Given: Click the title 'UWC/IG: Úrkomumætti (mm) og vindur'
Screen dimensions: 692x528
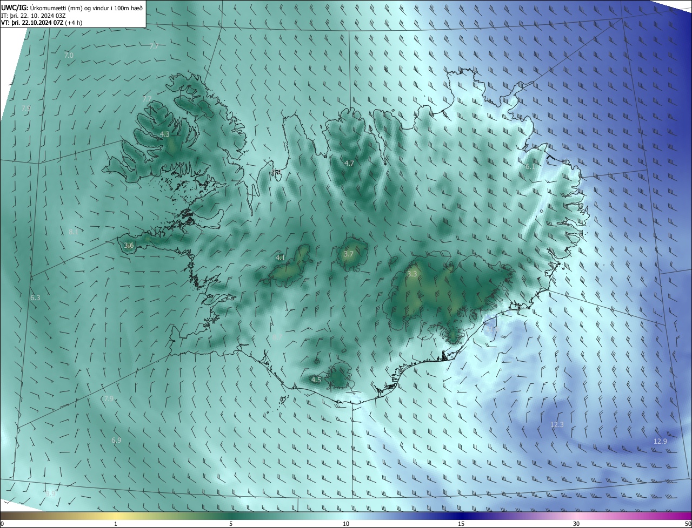Looking at the screenshot, I should (72, 8).
